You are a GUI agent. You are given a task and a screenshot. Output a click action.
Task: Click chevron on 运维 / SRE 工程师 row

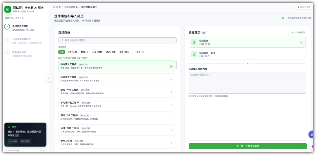click(171, 130)
